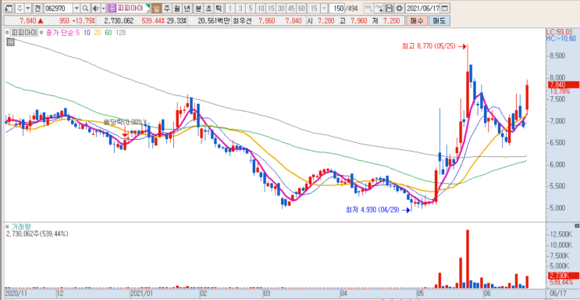Open chart settings gear icon
This screenshot has width=580, height=300.
(x=399, y=8)
